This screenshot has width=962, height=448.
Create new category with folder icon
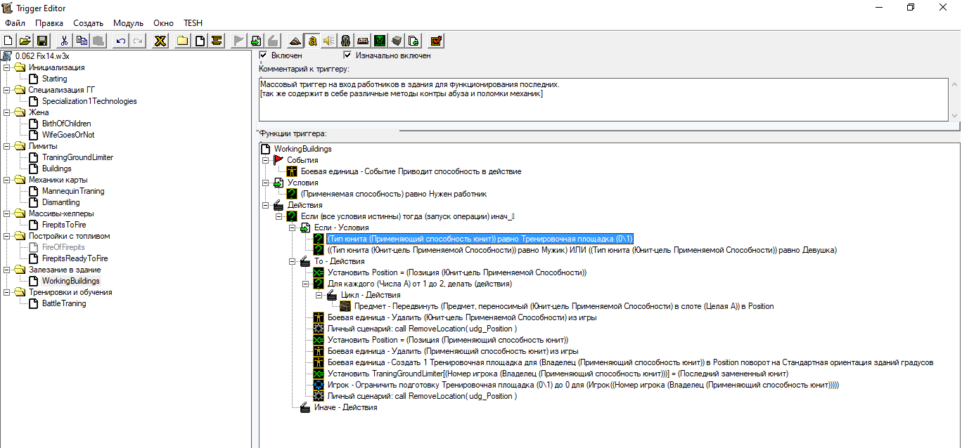click(x=182, y=41)
